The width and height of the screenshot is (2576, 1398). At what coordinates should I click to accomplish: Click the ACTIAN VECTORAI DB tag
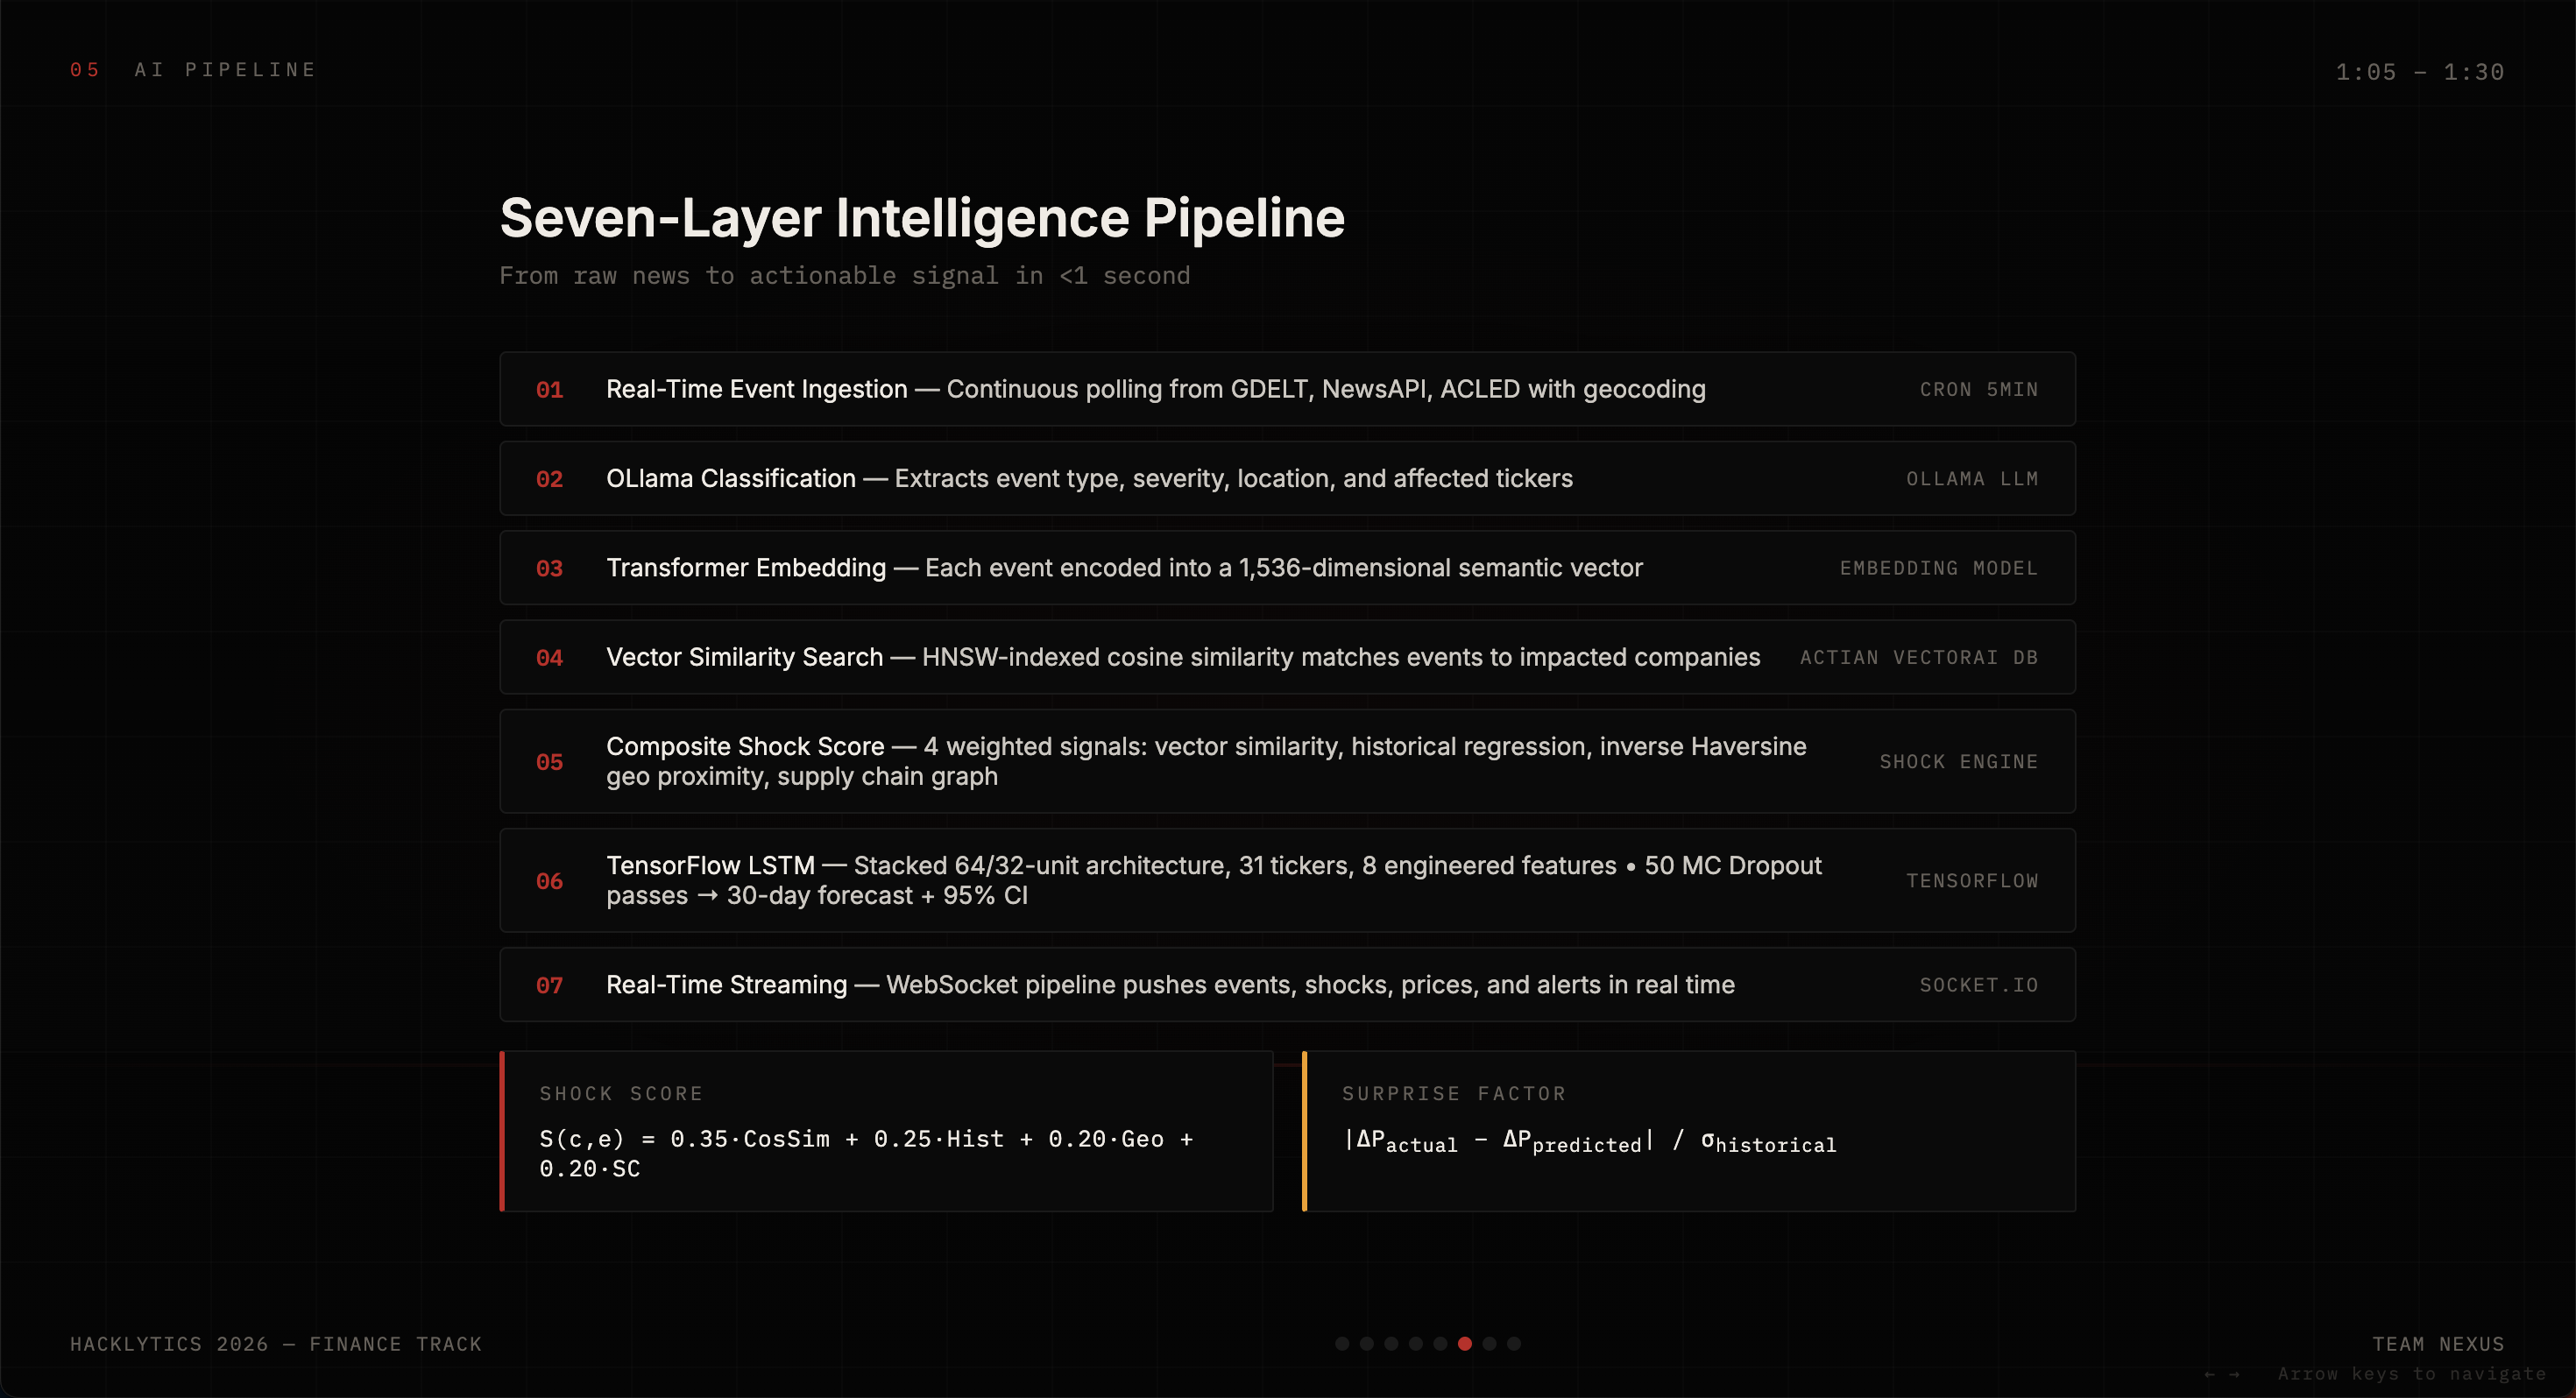click(x=1918, y=657)
